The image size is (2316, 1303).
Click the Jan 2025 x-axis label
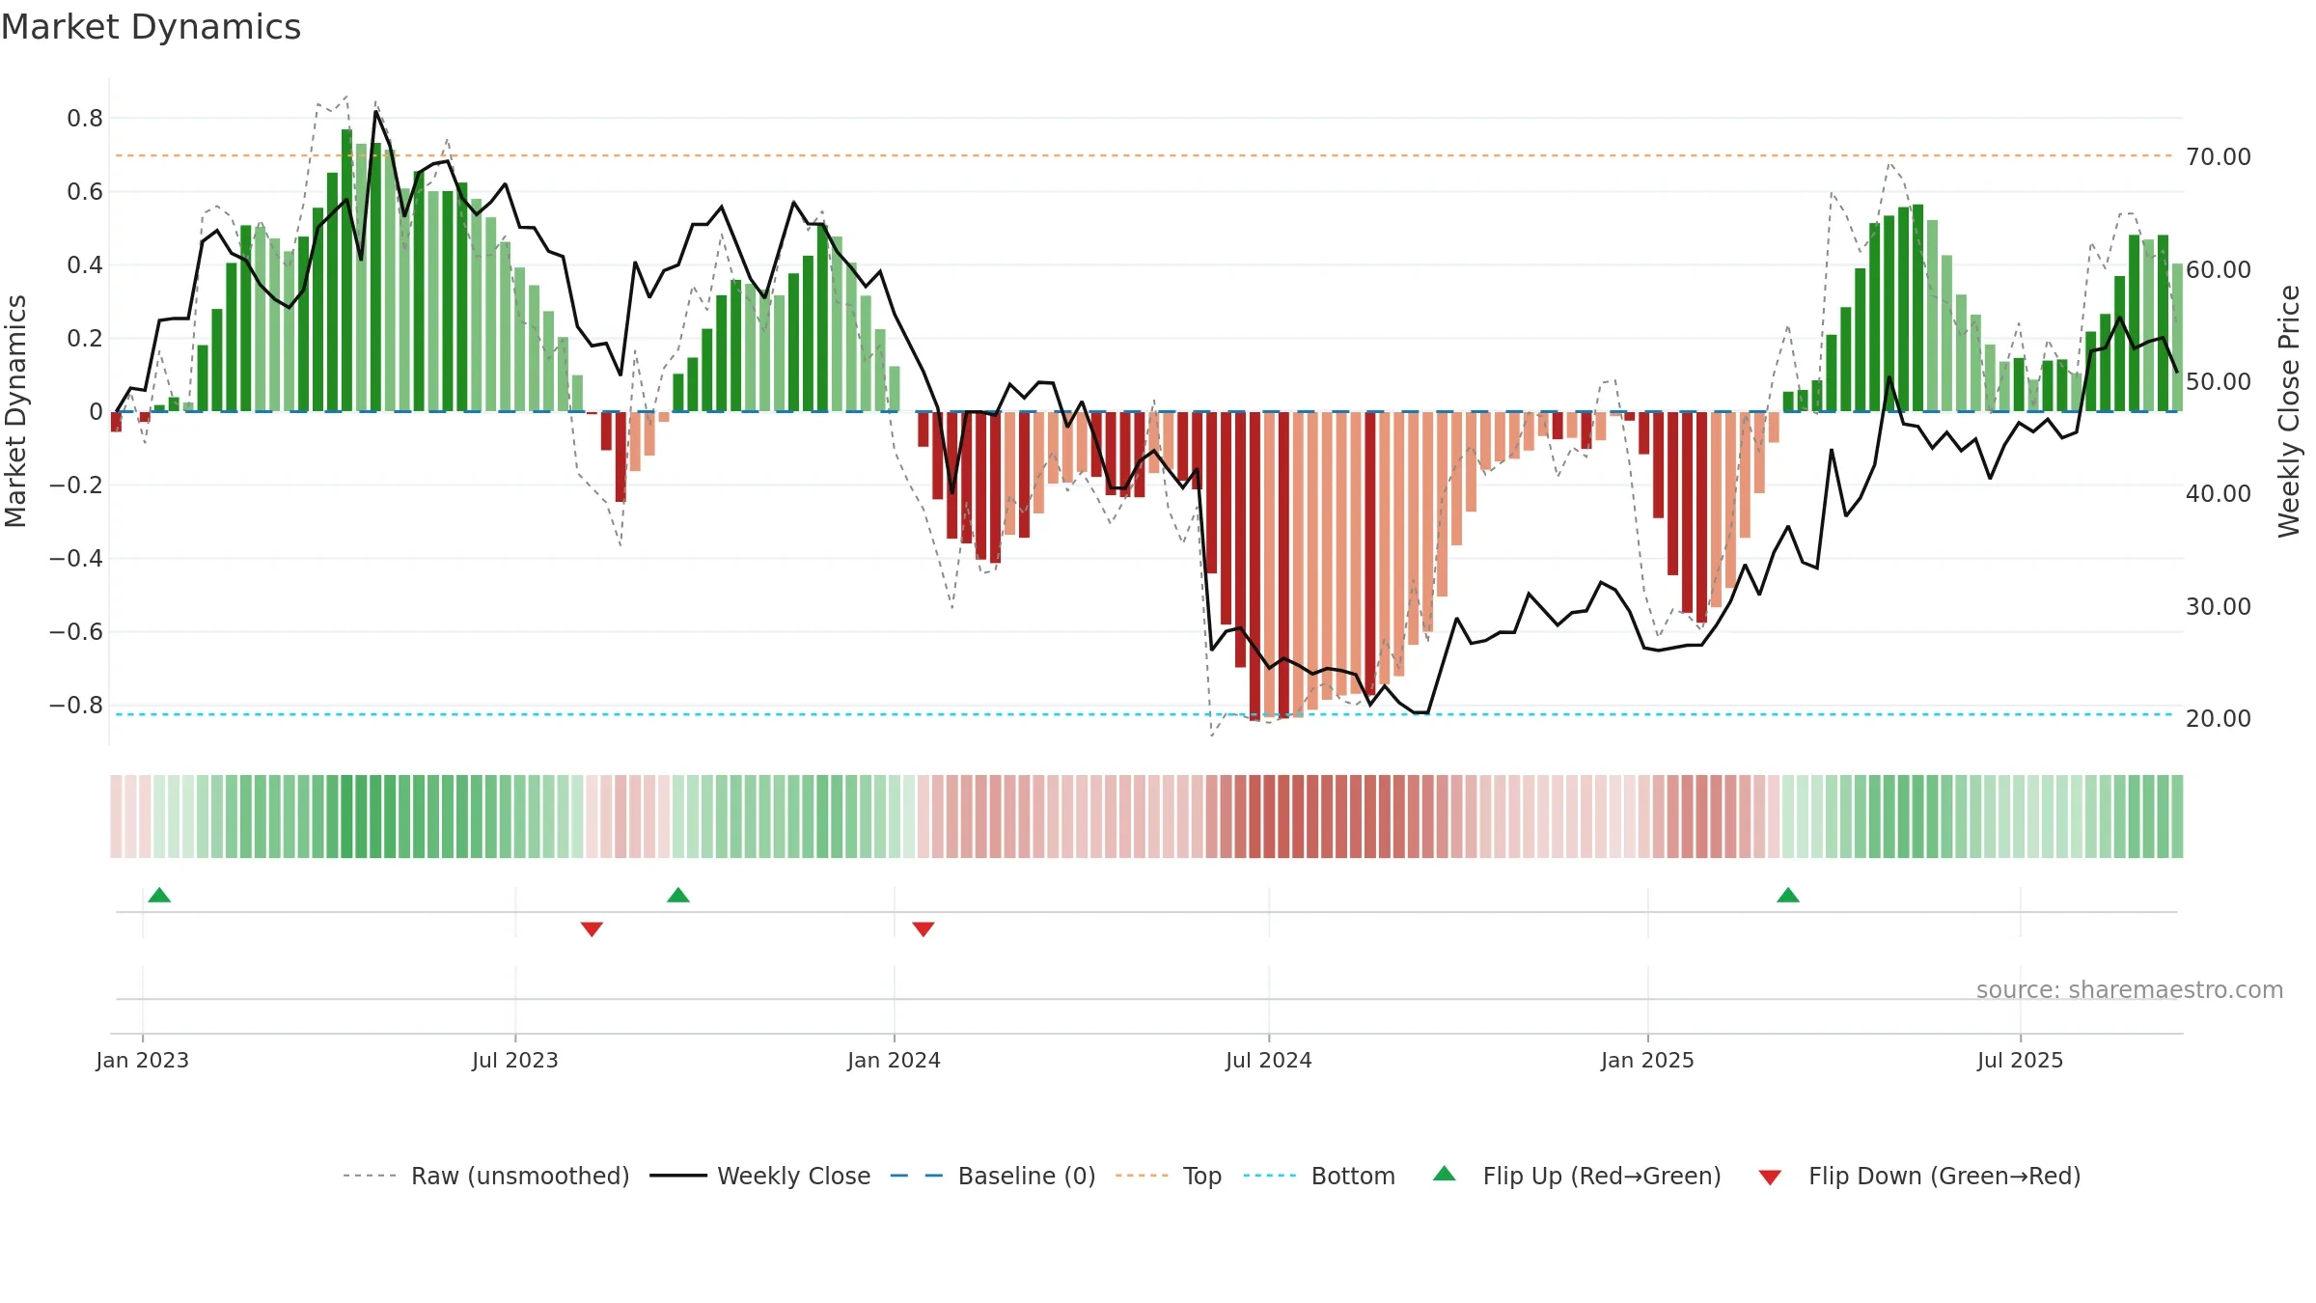(x=1648, y=1060)
